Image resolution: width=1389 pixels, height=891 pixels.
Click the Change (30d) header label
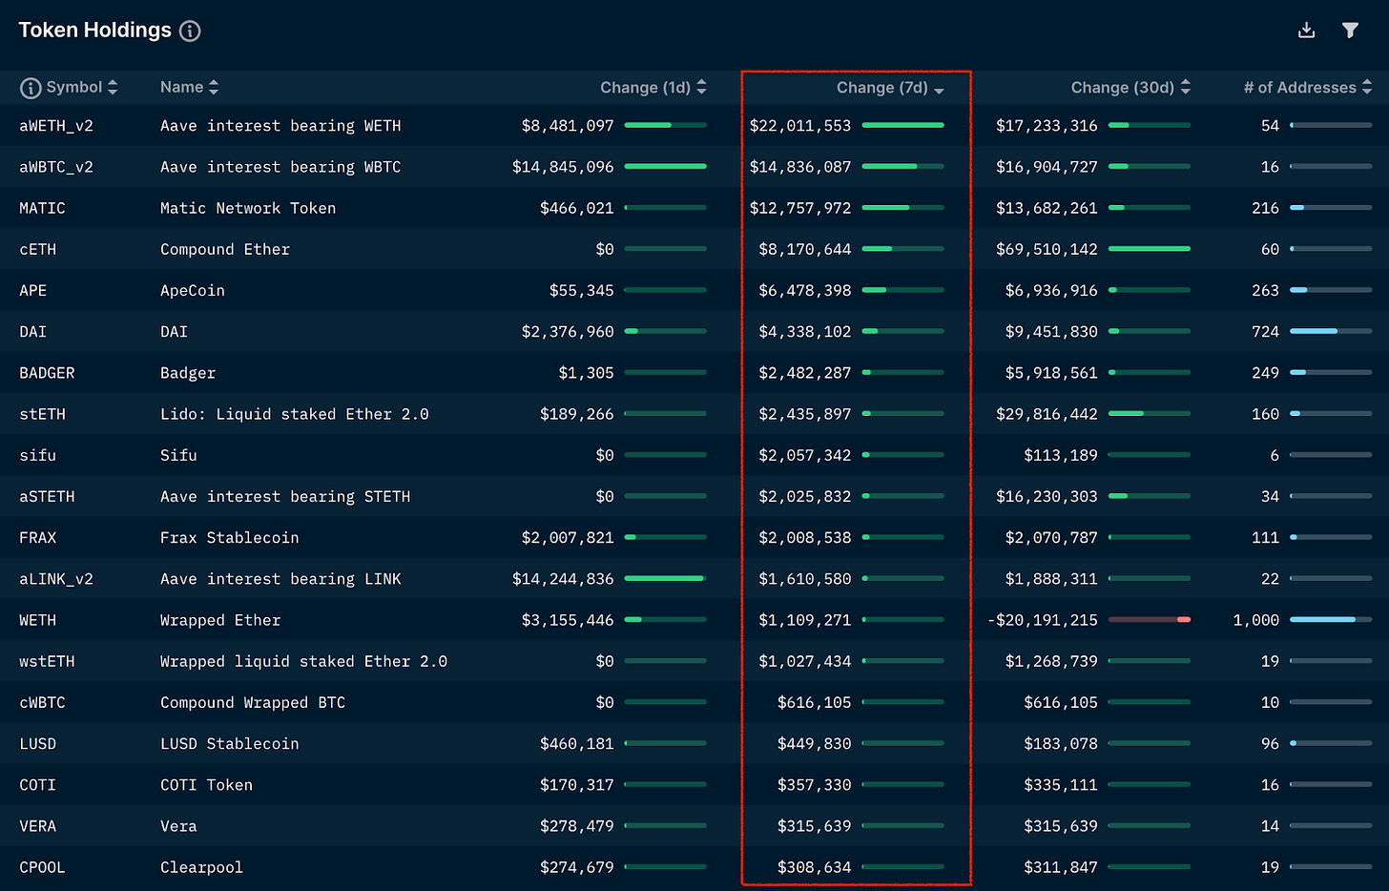click(x=1122, y=87)
